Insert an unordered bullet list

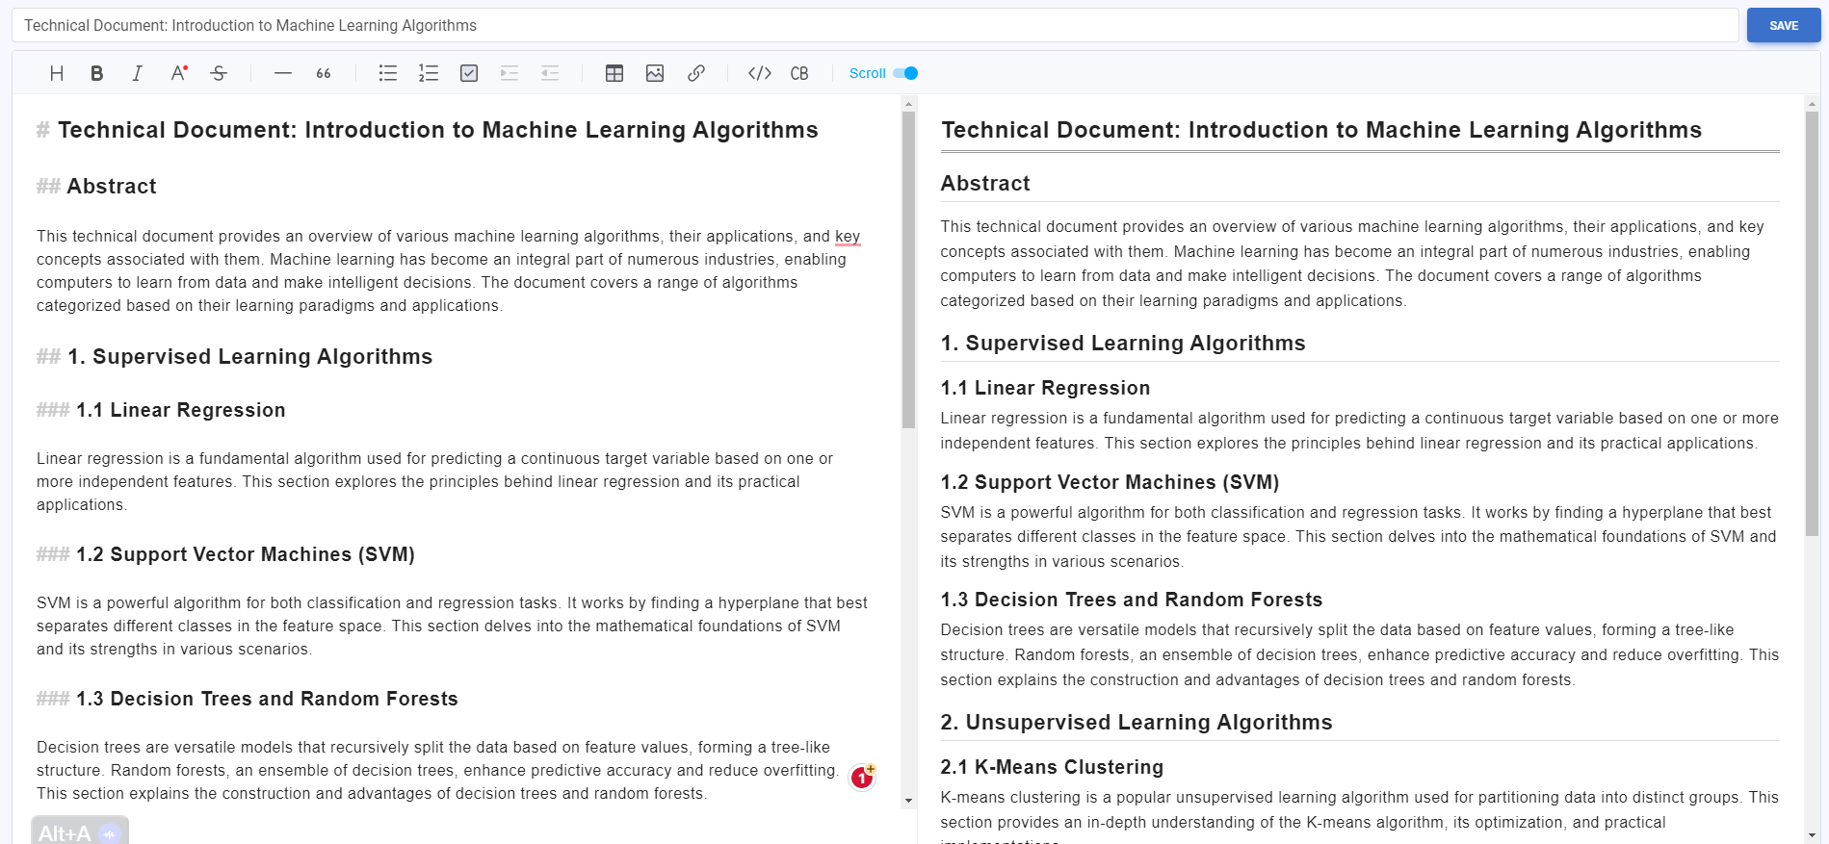pyautogui.click(x=388, y=73)
